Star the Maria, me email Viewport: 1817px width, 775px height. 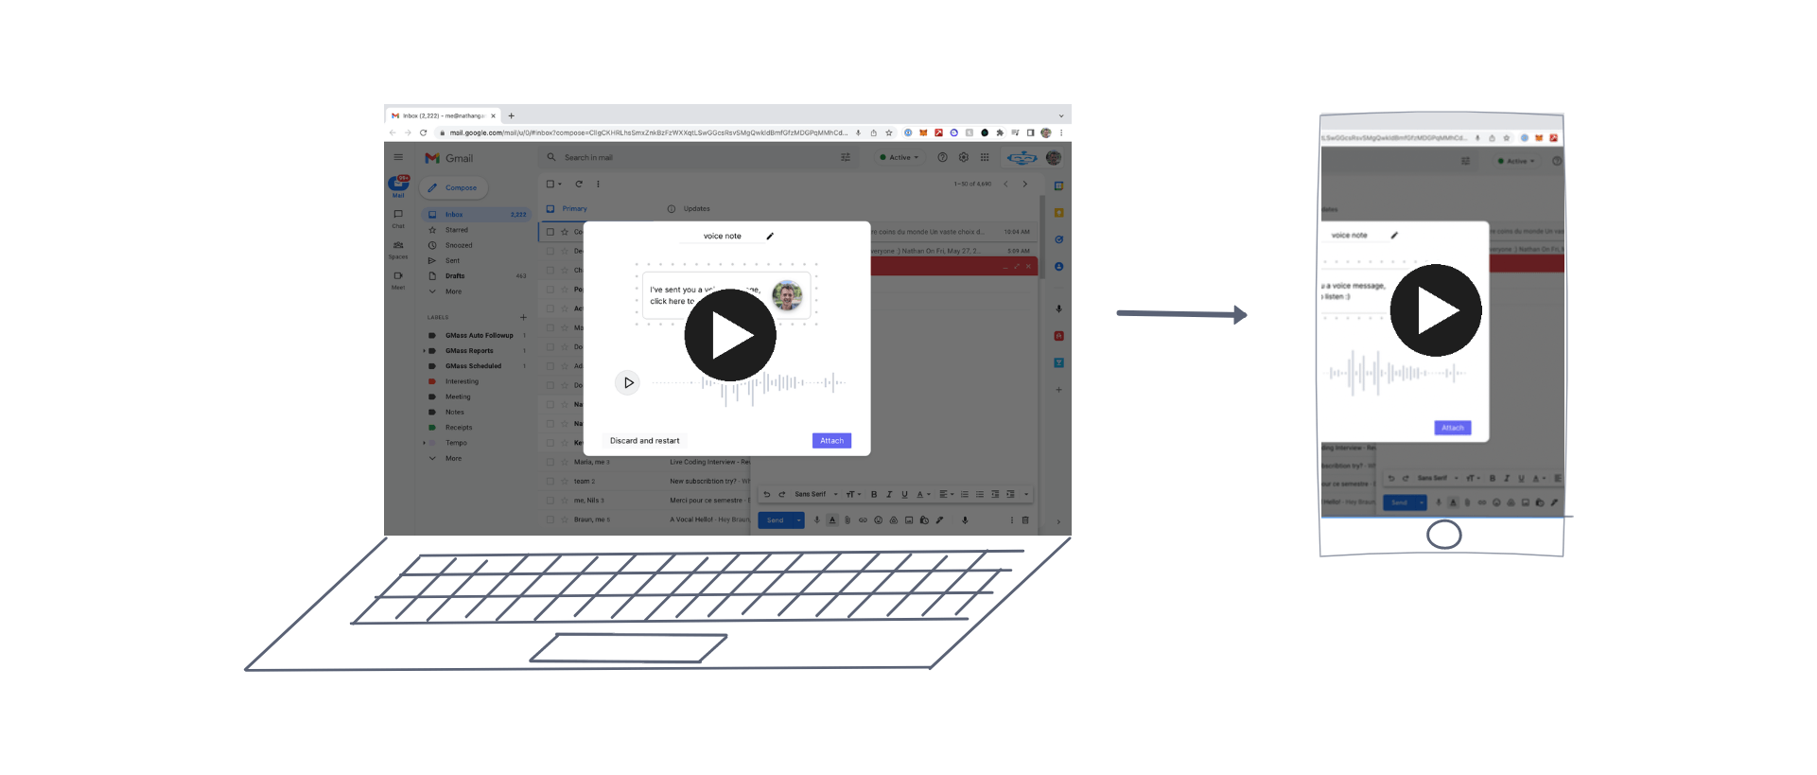(564, 462)
